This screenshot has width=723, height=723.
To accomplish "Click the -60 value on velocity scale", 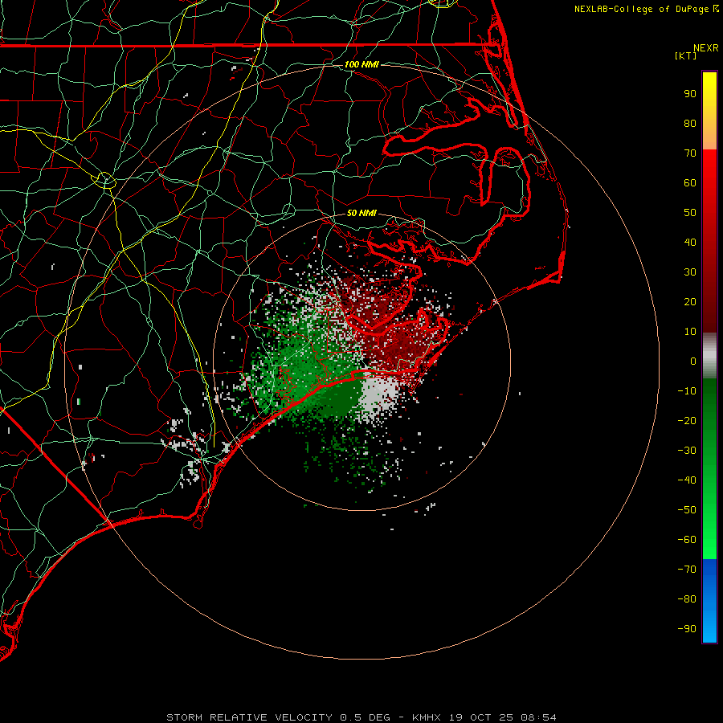I will tap(687, 540).
